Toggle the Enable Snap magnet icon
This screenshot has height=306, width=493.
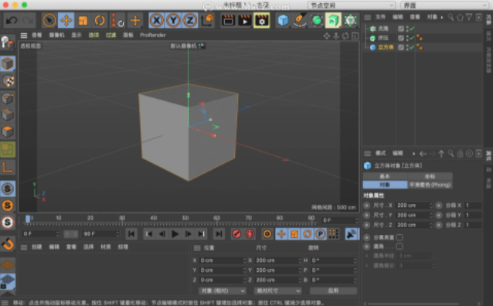point(8,243)
